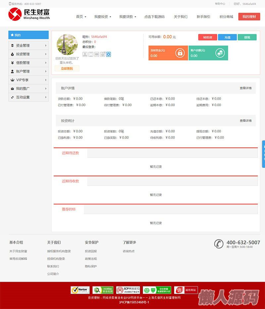Click the padlock security icon under 最后登录
Screen dimensions: 265x309
click(x=103, y=54)
